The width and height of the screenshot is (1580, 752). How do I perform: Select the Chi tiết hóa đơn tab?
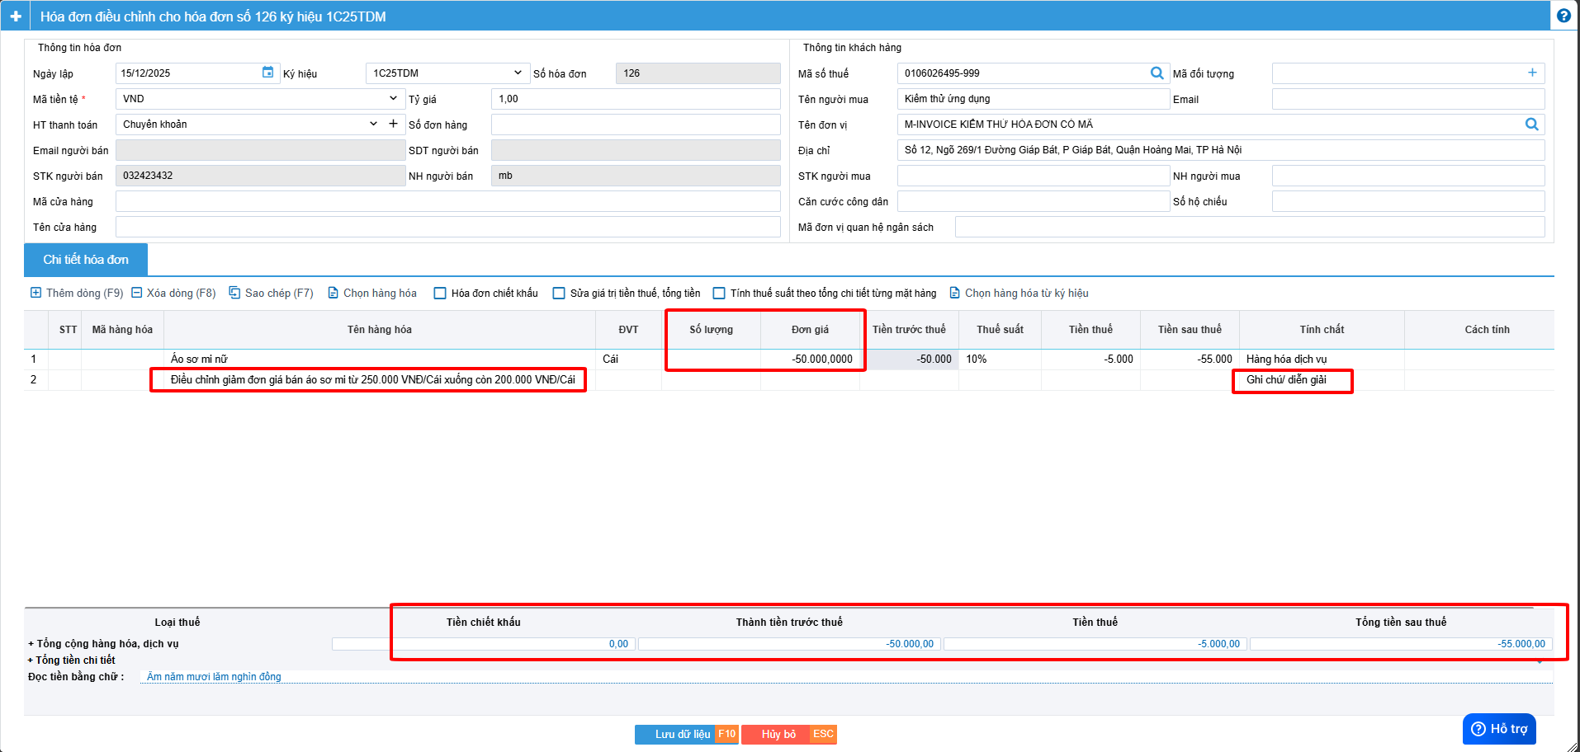[86, 260]
